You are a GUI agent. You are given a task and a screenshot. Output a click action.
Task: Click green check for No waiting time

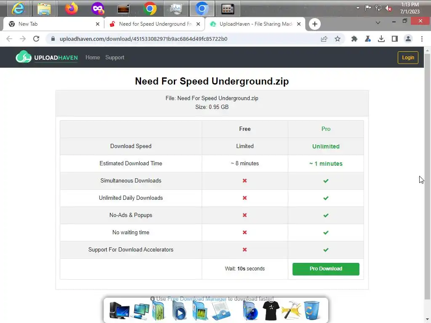tap(326, 233)
